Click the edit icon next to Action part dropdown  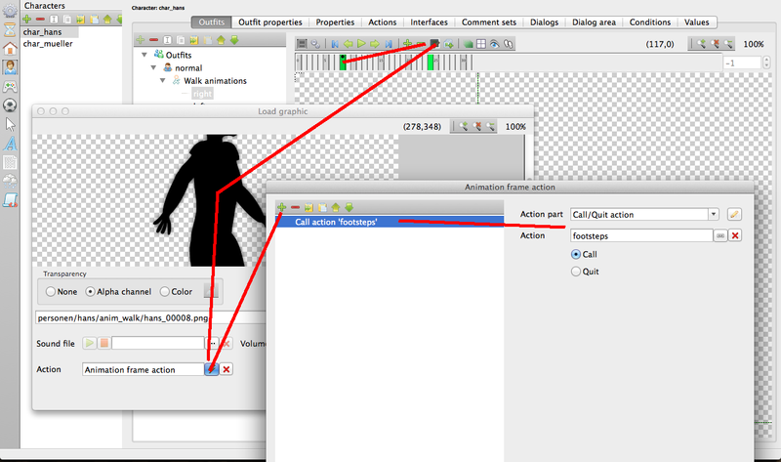click(735, 214)
